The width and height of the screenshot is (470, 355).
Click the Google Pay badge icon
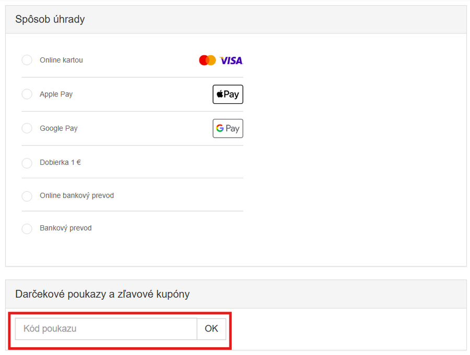(228, 128)
